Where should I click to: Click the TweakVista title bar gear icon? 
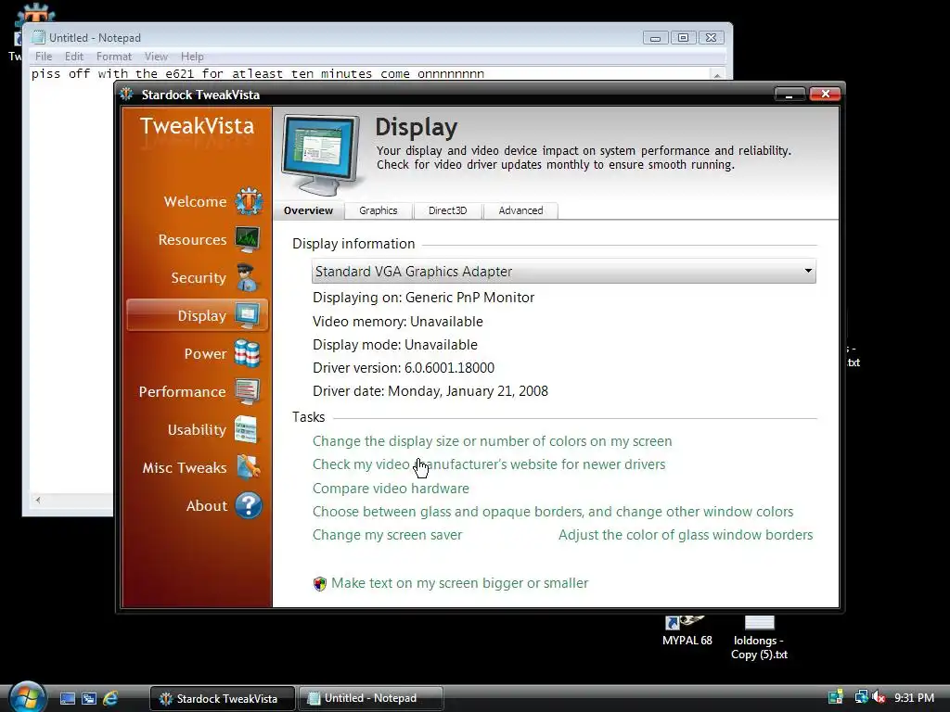point(126,94)
